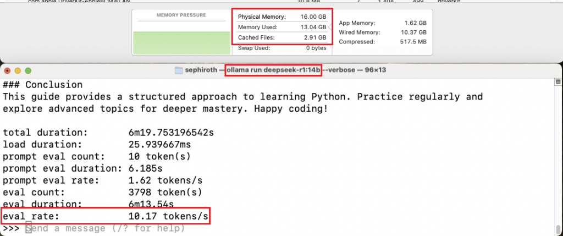Click the red close button of Terminal window

pyautogui.click(x=7, y=70)
